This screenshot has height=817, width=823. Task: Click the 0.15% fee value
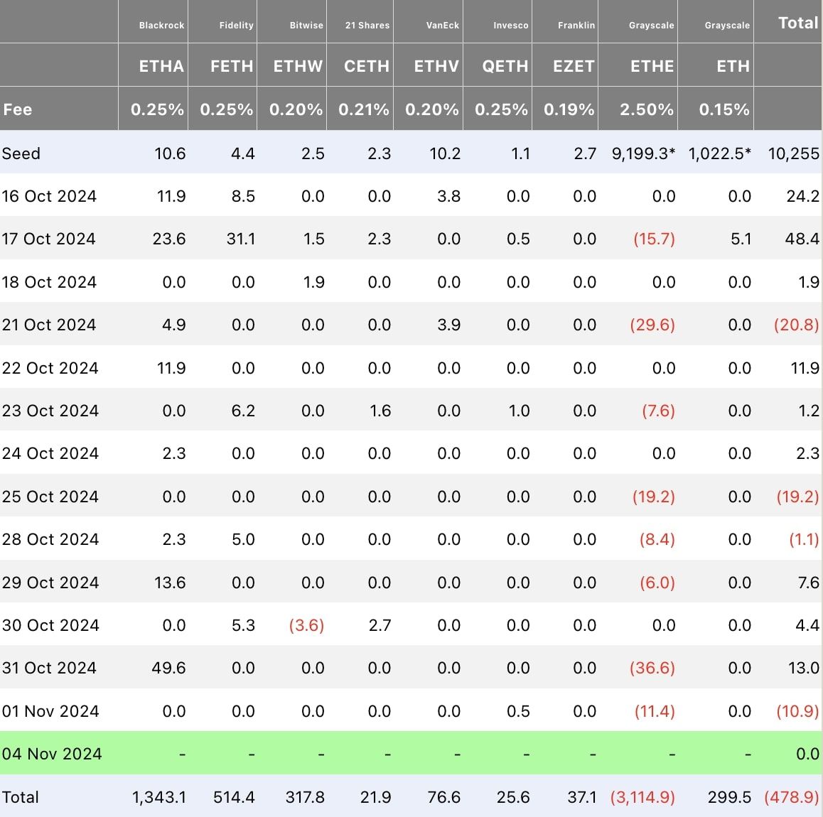[x=724, y=109]
